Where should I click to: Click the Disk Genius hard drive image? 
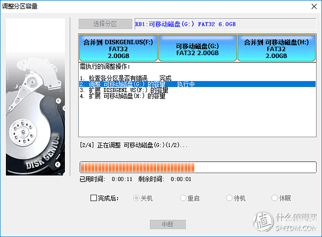(35, 97)
